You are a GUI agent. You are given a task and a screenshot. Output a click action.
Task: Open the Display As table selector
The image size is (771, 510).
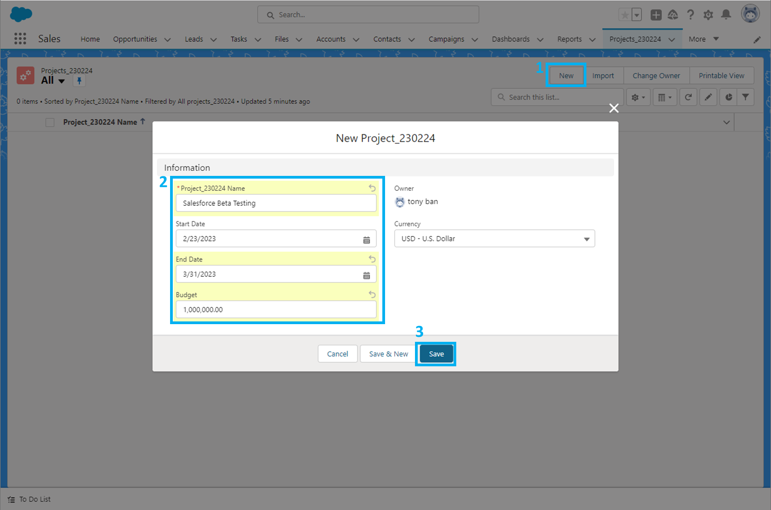point(665,97)
